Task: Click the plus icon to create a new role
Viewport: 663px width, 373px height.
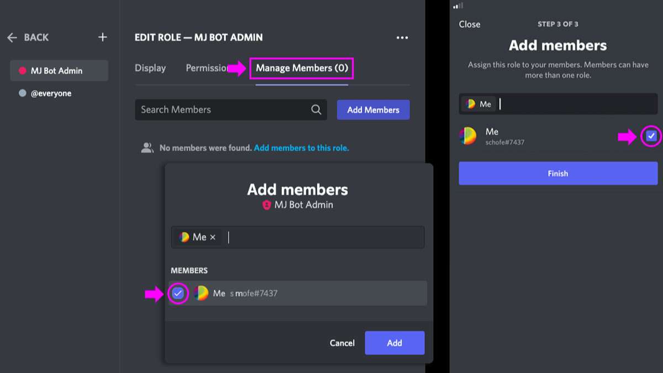Action: pyautogui.click(x=102, y=37)
